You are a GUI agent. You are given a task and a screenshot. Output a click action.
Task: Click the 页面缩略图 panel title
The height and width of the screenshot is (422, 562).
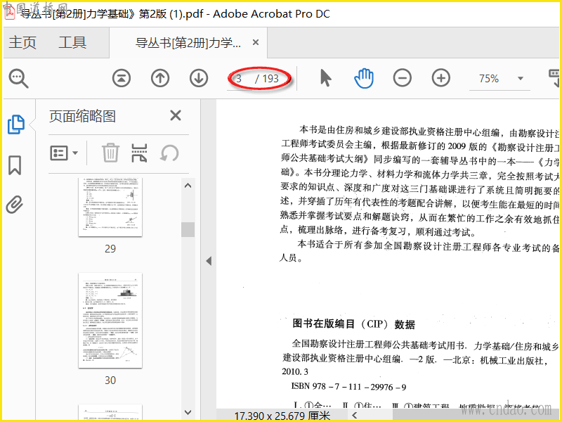click(82, 116)
